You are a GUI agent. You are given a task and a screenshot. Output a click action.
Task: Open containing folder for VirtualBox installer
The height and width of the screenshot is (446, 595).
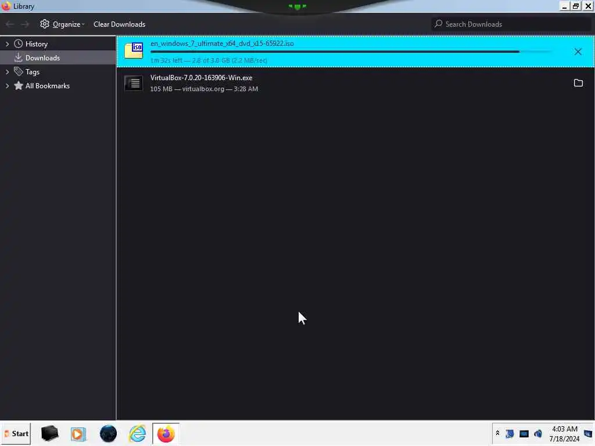click(578, 82)
